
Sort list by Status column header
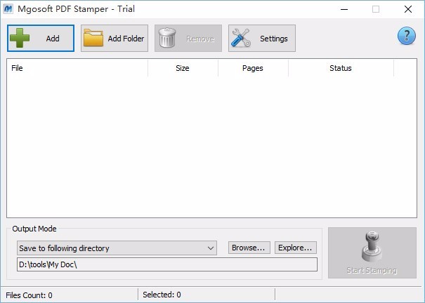(x=341, y=68)
